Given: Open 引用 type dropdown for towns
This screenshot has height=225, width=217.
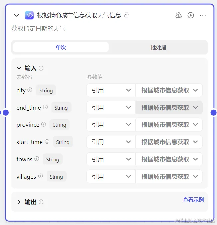Looking at the screenshot, I should pos(111,159).
